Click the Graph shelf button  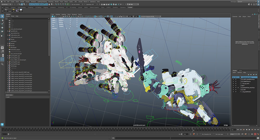(x=10, y=10)
